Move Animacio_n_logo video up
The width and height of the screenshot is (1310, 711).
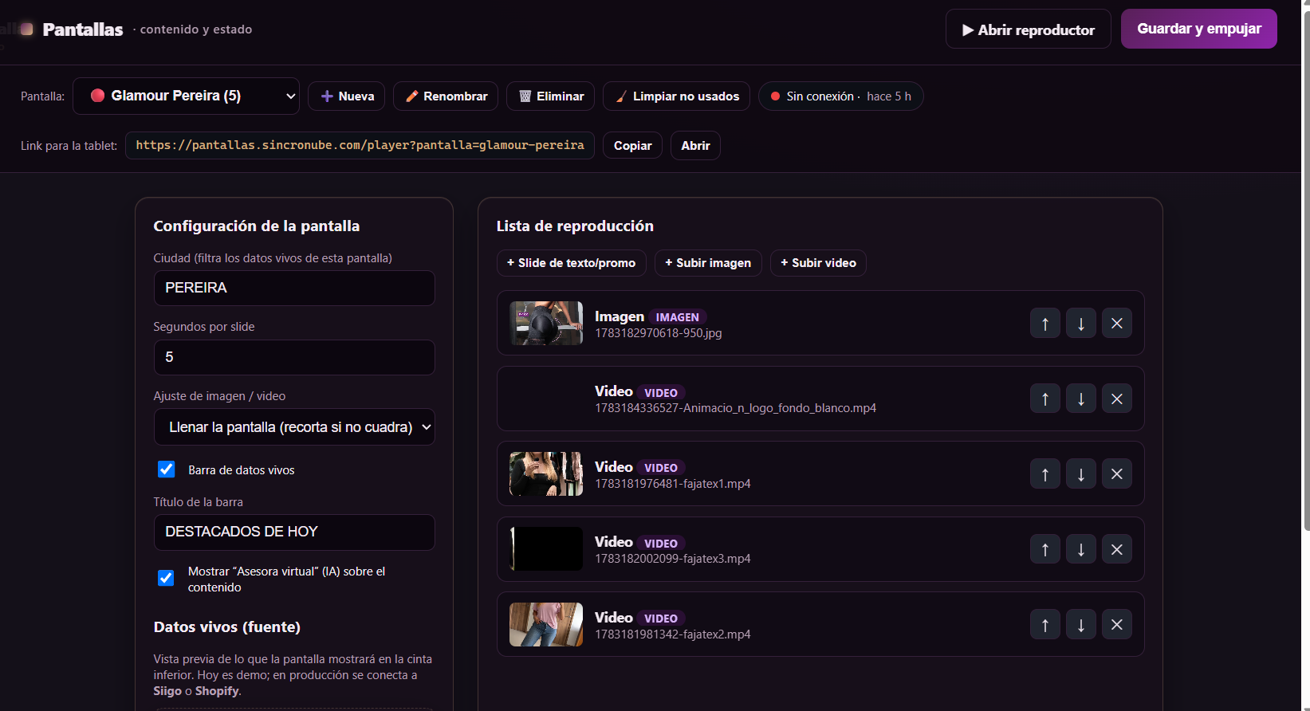[x=1045, y=399]
